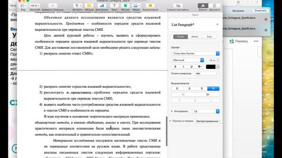This screenshot has width=282, height=158.
Task: Open the Обычный typeface dropdown
Action: [187, 60]
